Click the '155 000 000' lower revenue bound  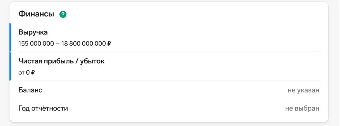36,44
